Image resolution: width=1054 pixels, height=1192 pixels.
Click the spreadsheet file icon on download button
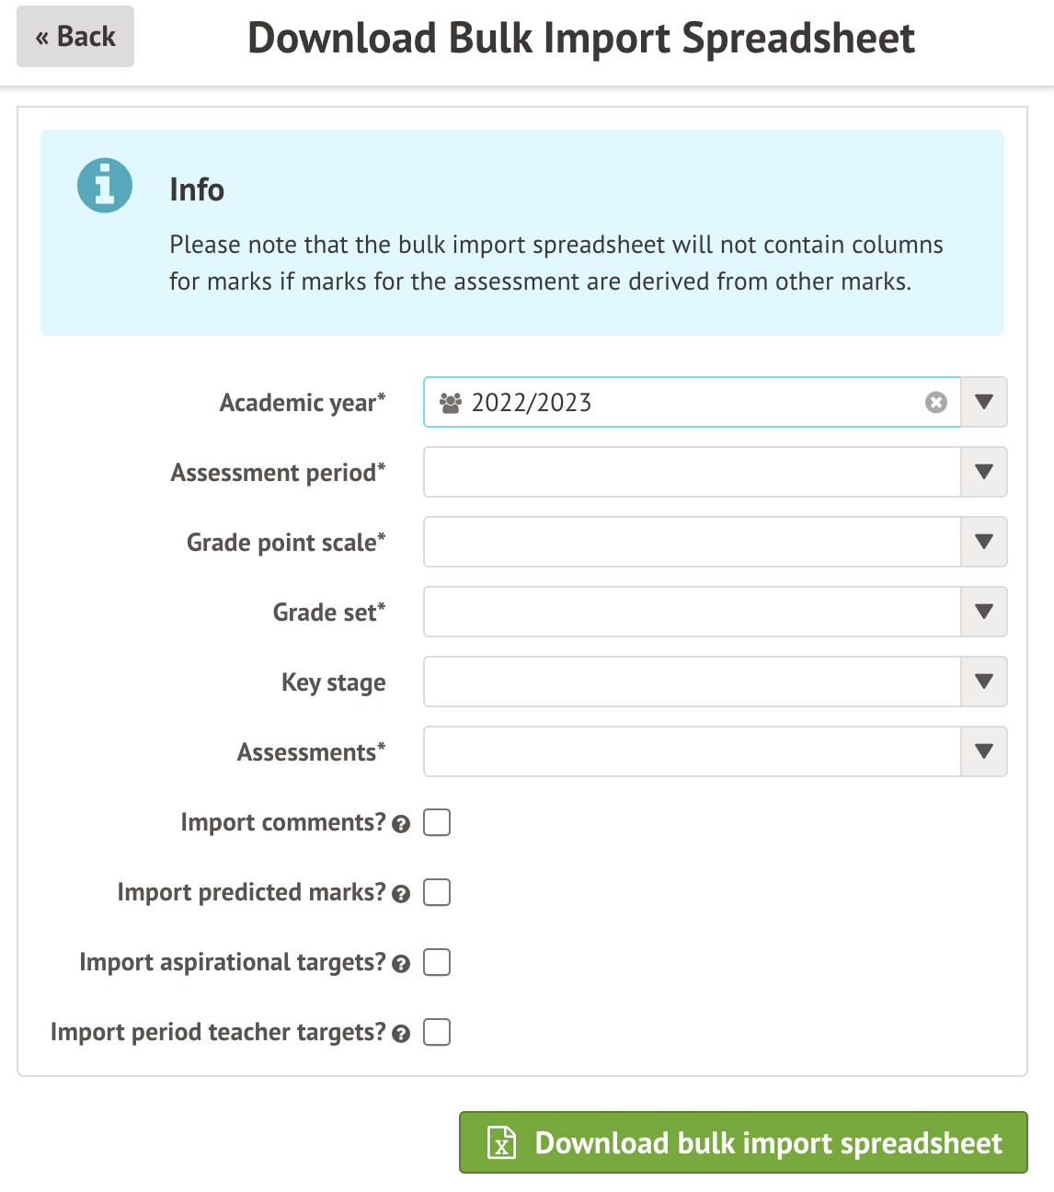[501, 1143]
